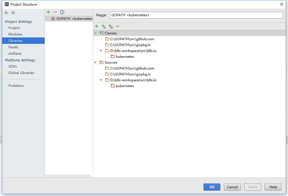Select kubernetes entry under Classes
The width and height of the screenshot is (288, 196).
[125, 57]
